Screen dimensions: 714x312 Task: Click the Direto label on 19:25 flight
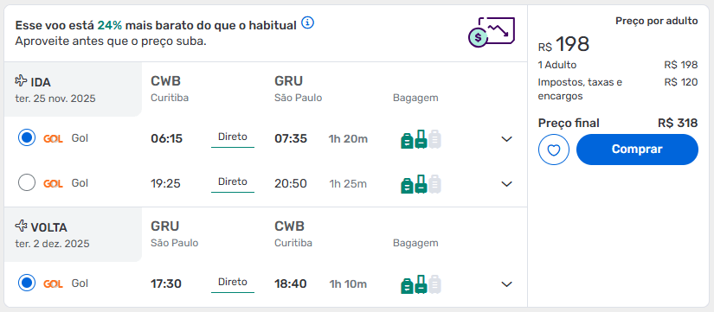233,181
